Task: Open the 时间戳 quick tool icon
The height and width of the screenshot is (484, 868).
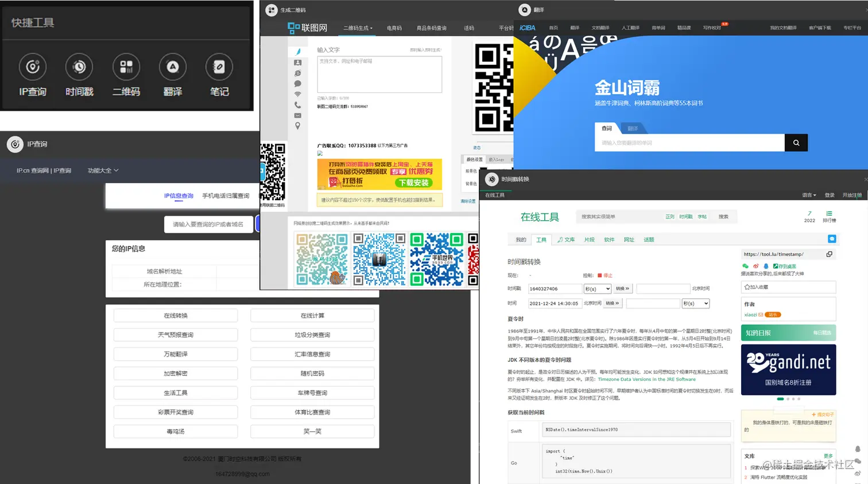Action: (79, 67)
